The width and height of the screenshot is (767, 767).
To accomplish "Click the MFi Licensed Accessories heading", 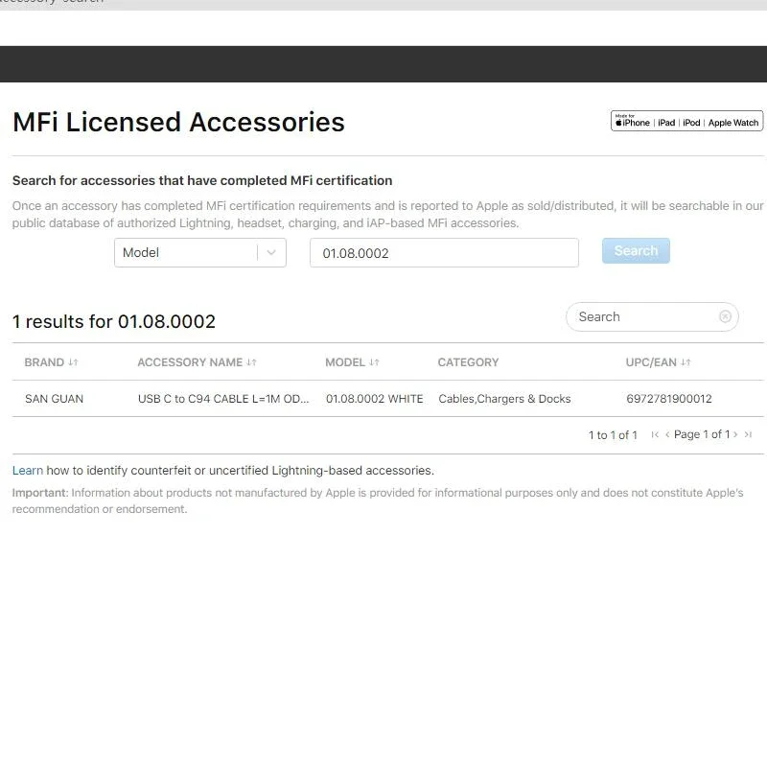I will [178, 123].
